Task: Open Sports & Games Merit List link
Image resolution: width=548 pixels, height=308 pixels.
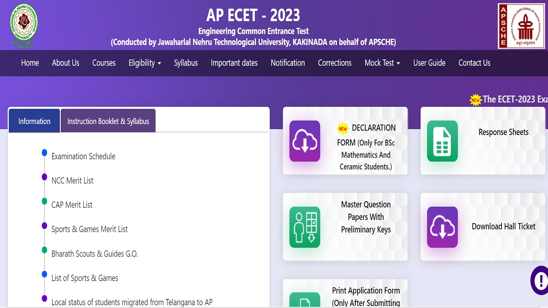Action: coord(90,229)
